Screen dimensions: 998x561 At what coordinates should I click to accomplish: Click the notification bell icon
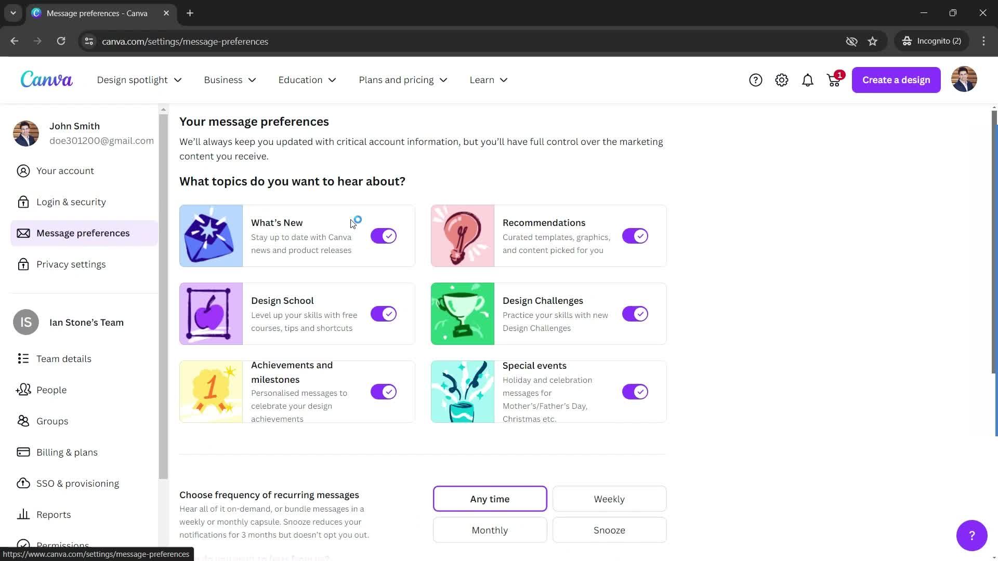click(807, 79)
